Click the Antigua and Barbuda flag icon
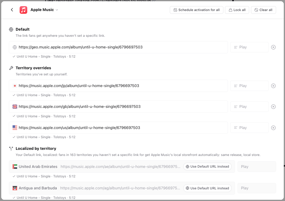The height and width of the screenshot is (201, 285). tap(15, 188)
